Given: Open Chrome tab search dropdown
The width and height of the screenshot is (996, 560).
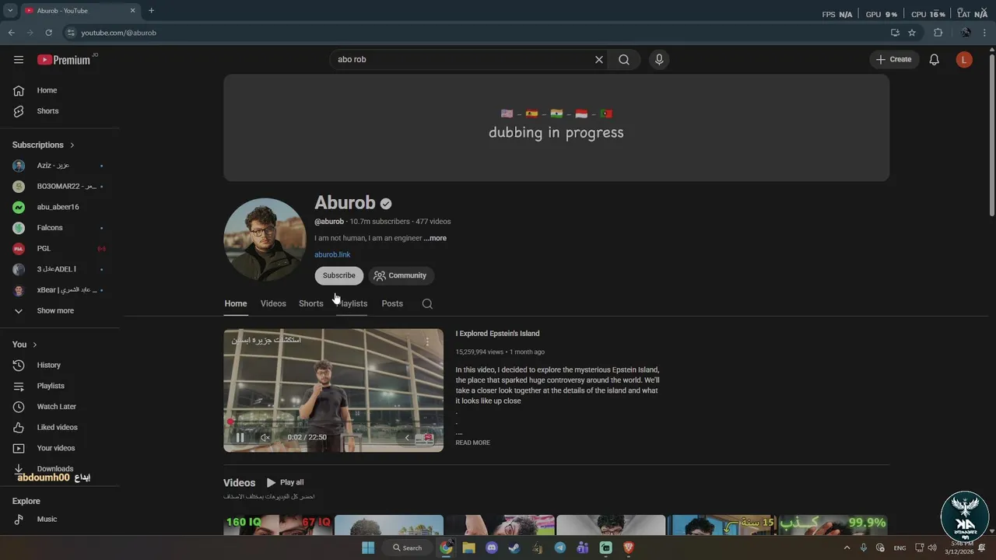Looking at the screenshot, I should pyautogui.click(x=10, y=11).
